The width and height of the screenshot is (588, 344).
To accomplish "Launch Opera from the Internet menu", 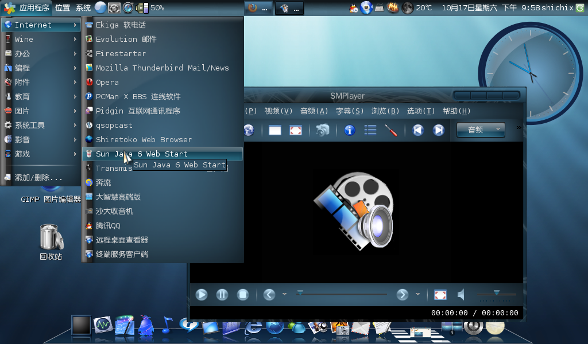I will pyautogui.click(x=163, y=83).
